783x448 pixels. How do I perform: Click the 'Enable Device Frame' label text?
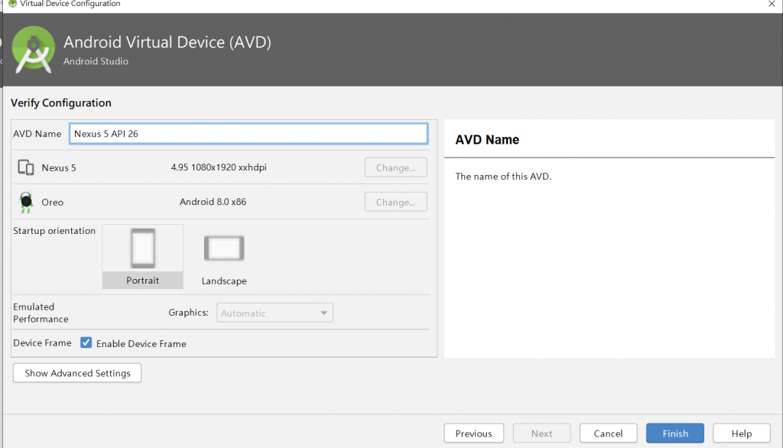[x=141, y=343]
